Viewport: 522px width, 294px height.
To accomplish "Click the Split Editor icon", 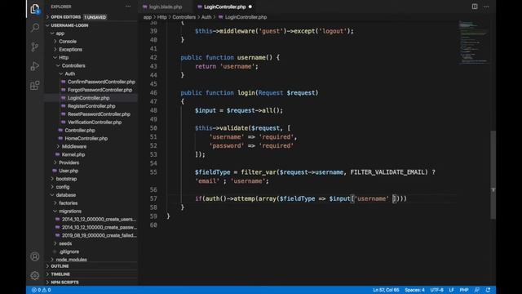I will (475, 7).
